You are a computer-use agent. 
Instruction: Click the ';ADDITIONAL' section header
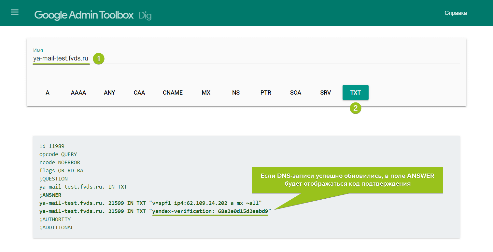coord(57,228)
